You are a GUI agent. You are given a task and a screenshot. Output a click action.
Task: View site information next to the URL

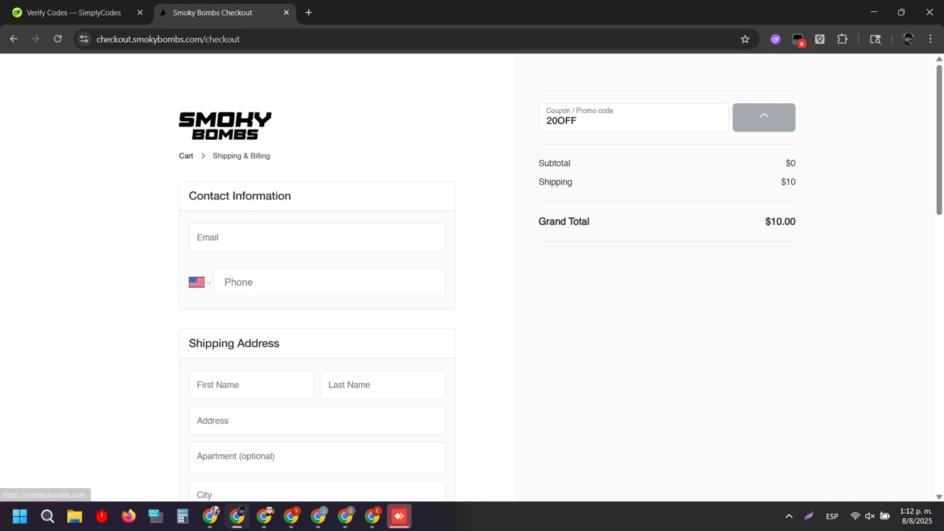[x=84, y=39]
